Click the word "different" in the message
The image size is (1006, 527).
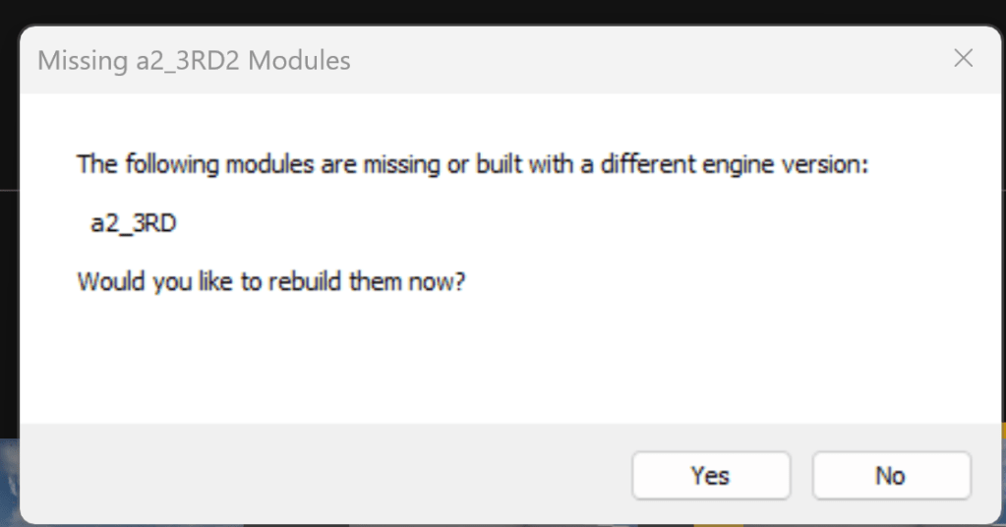[639, 164]
